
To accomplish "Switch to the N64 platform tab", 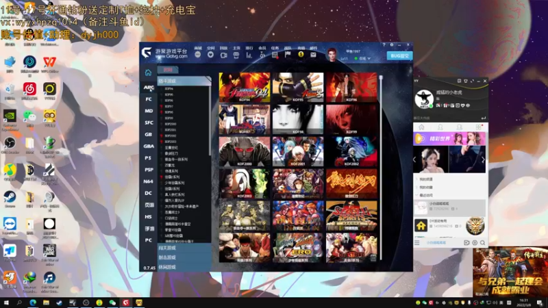I will [149, 181].
